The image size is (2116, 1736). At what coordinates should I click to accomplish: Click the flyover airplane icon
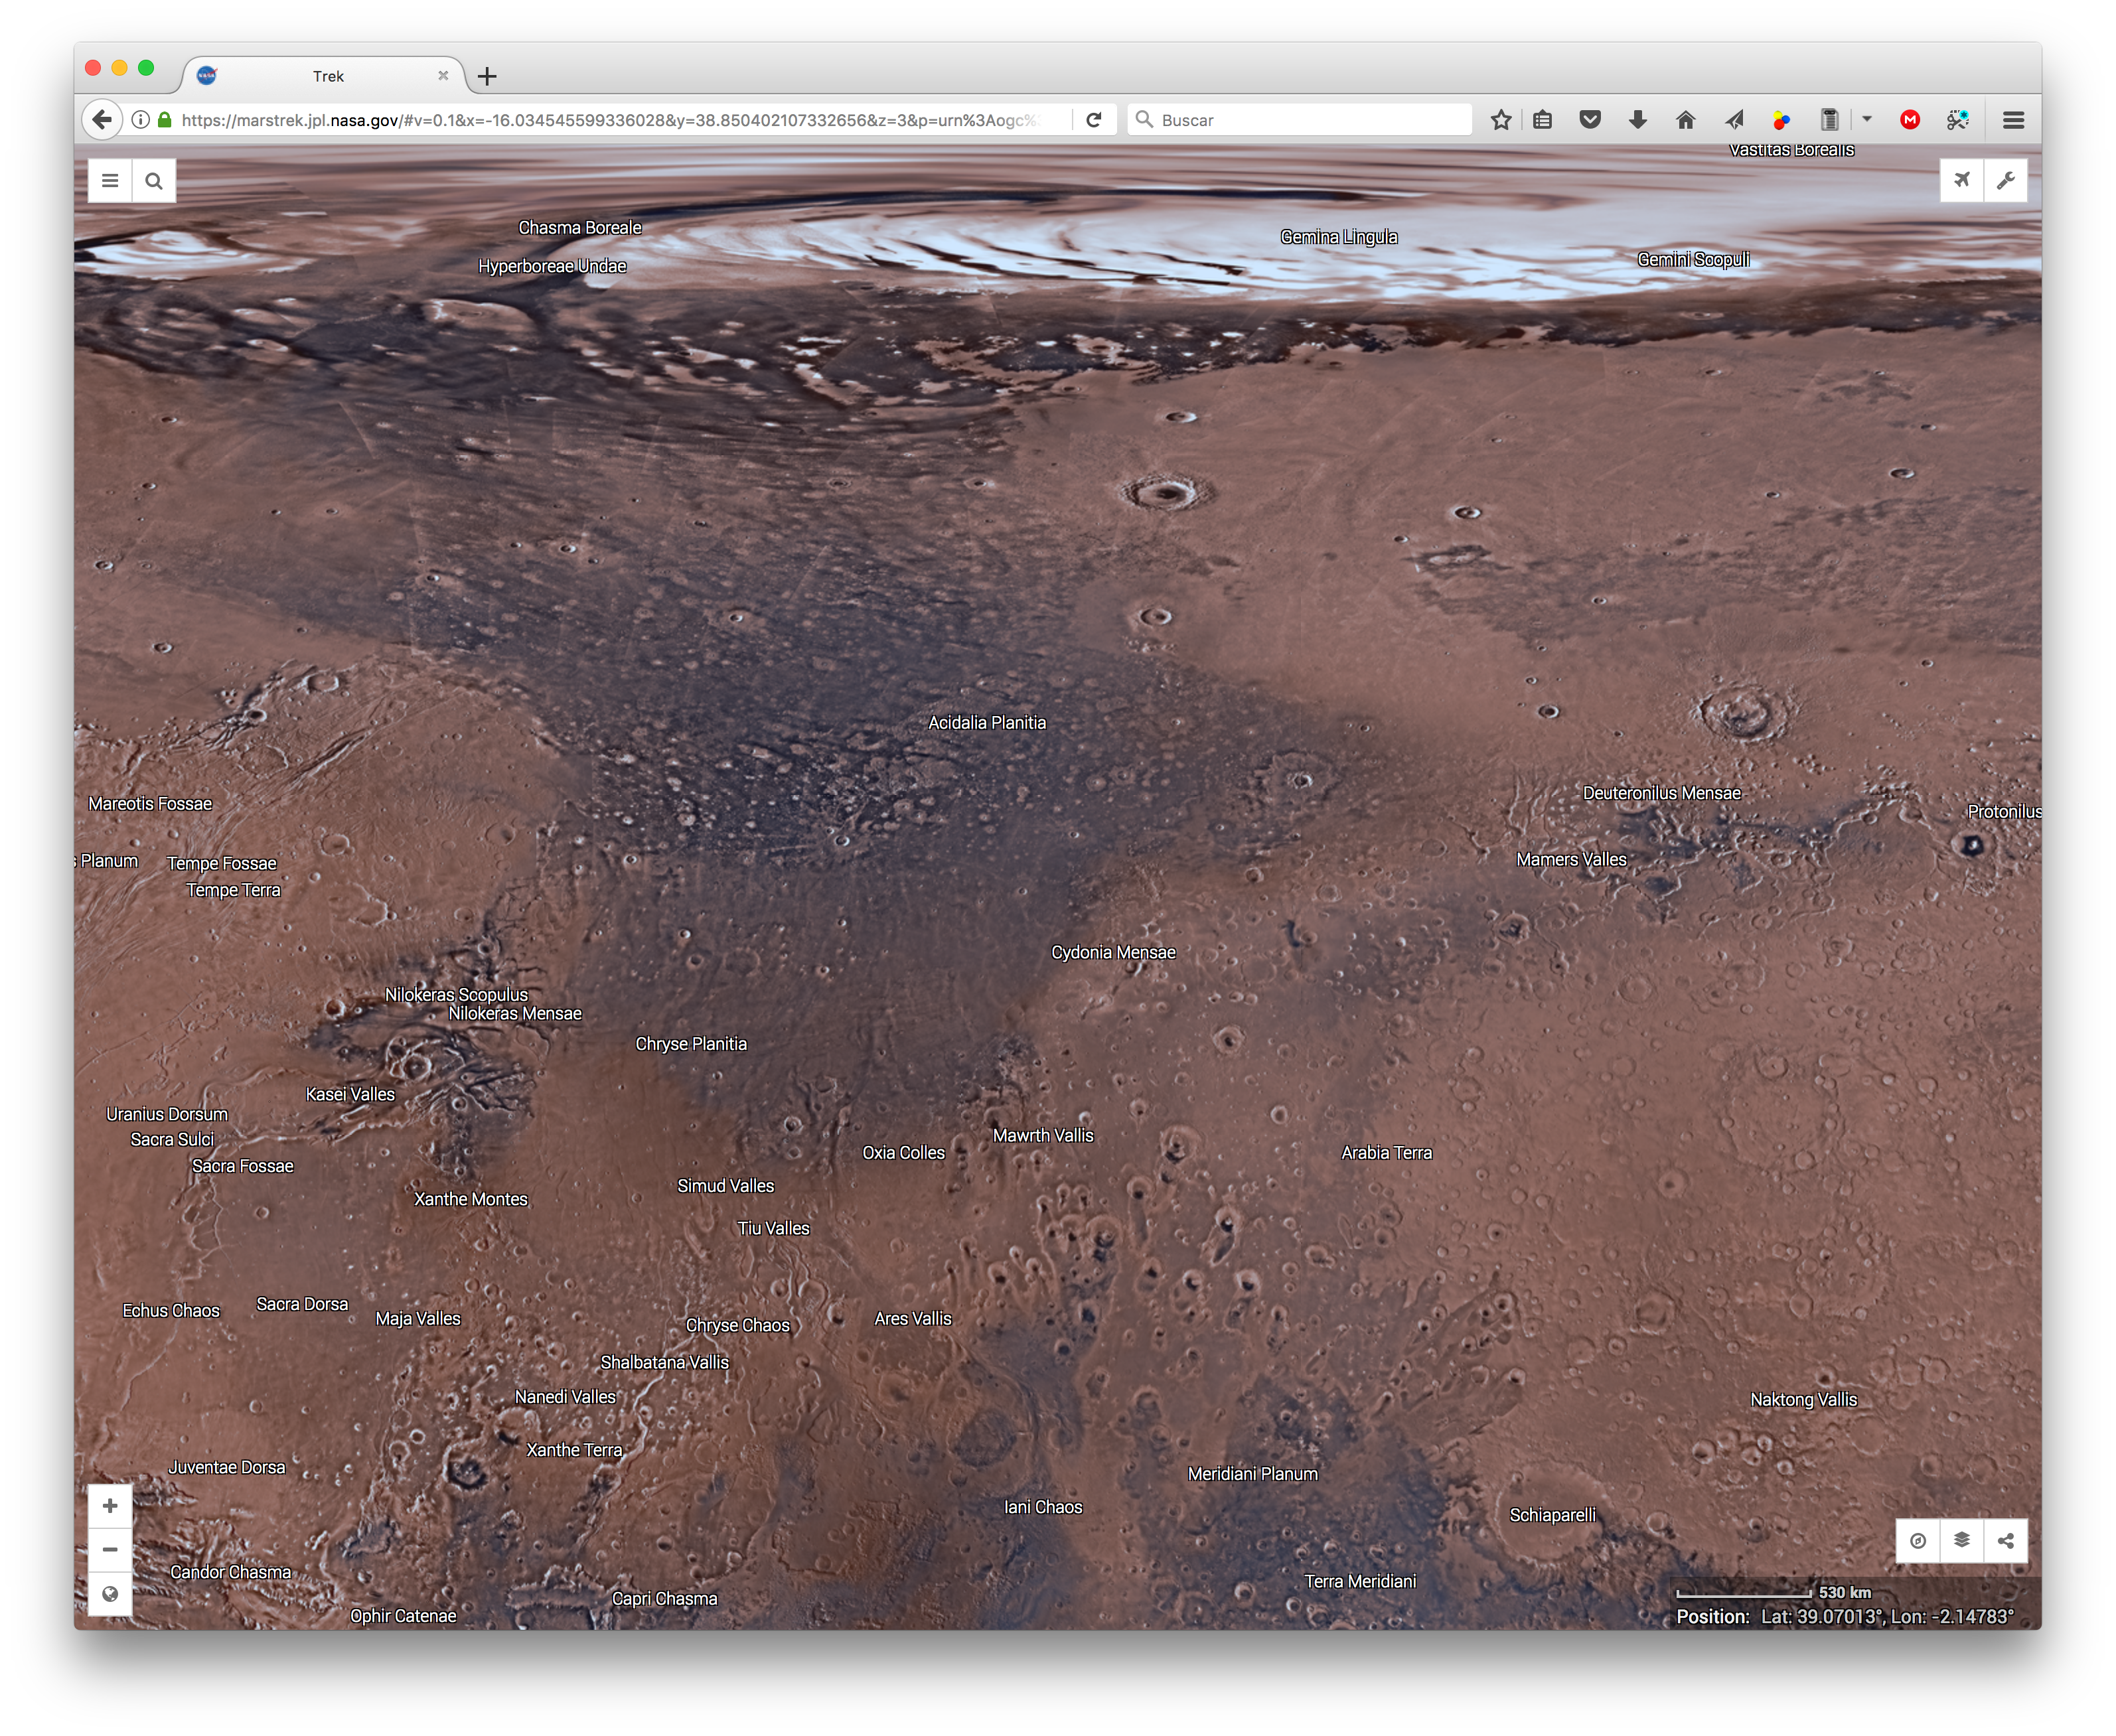[x=1961, y=180]
